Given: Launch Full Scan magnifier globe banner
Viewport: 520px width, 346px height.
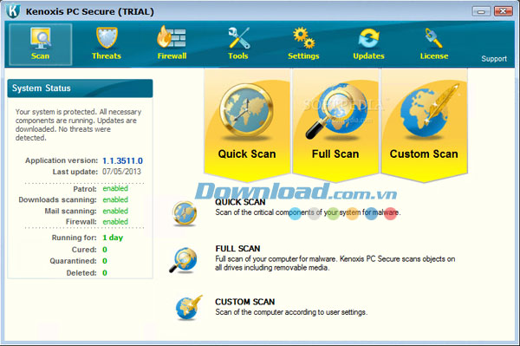Looking at the screenshot, I should [x=335, y=125].
